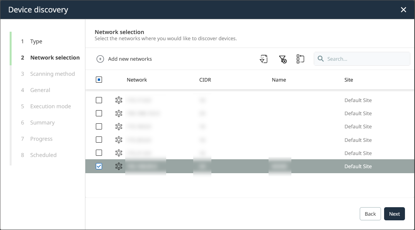Click network icon in first table row
Image resolution: width=415 pixels, height=230 pixels.
pos(119,100)
